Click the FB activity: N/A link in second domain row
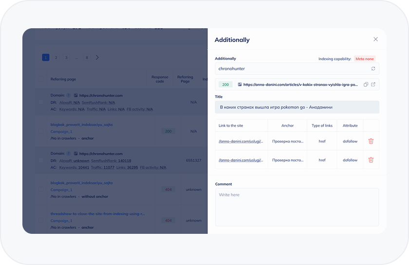The image size is (409, 265). pos(153,168)
